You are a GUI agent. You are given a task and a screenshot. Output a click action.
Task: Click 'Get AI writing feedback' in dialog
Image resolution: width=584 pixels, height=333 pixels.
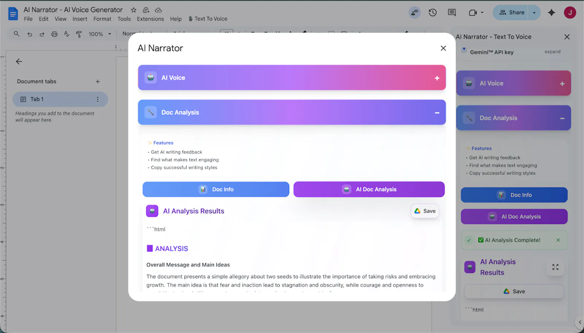(x=176, y=152)
